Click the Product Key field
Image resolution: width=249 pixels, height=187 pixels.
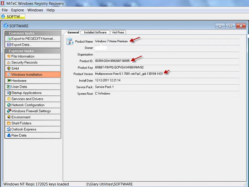click(x=167, y=68)
